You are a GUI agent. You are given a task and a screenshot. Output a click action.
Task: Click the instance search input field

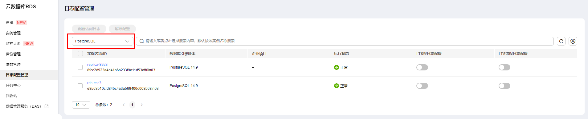(345, 41)
